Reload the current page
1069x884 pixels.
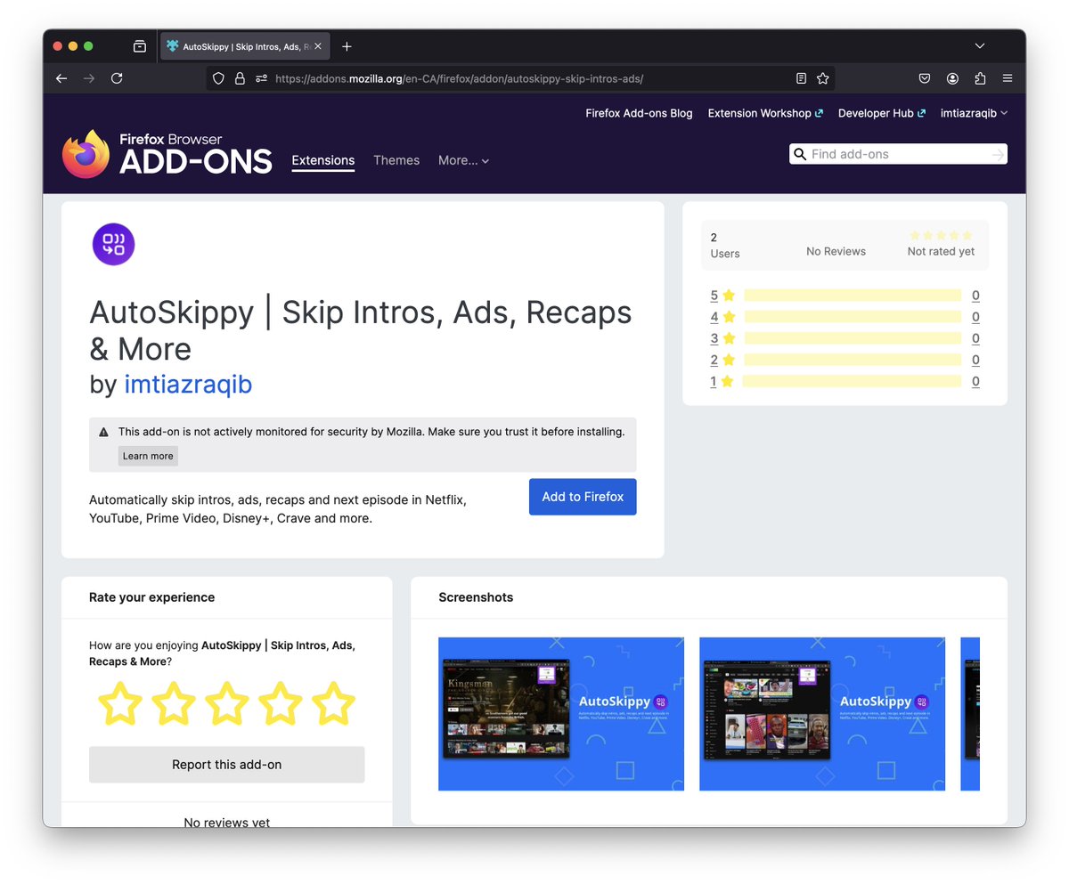click(116, 78)
